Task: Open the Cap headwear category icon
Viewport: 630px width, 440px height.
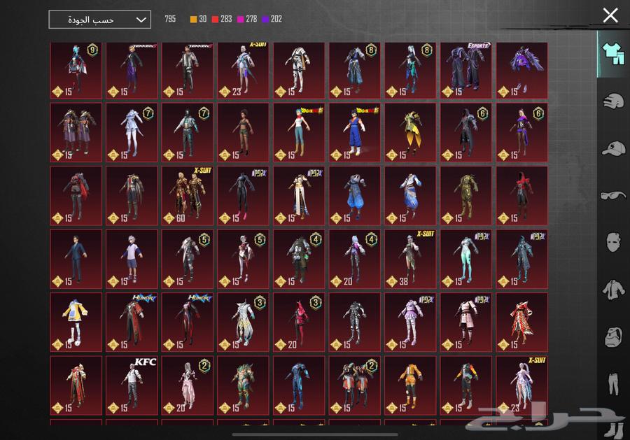Action: pos(613,148)
